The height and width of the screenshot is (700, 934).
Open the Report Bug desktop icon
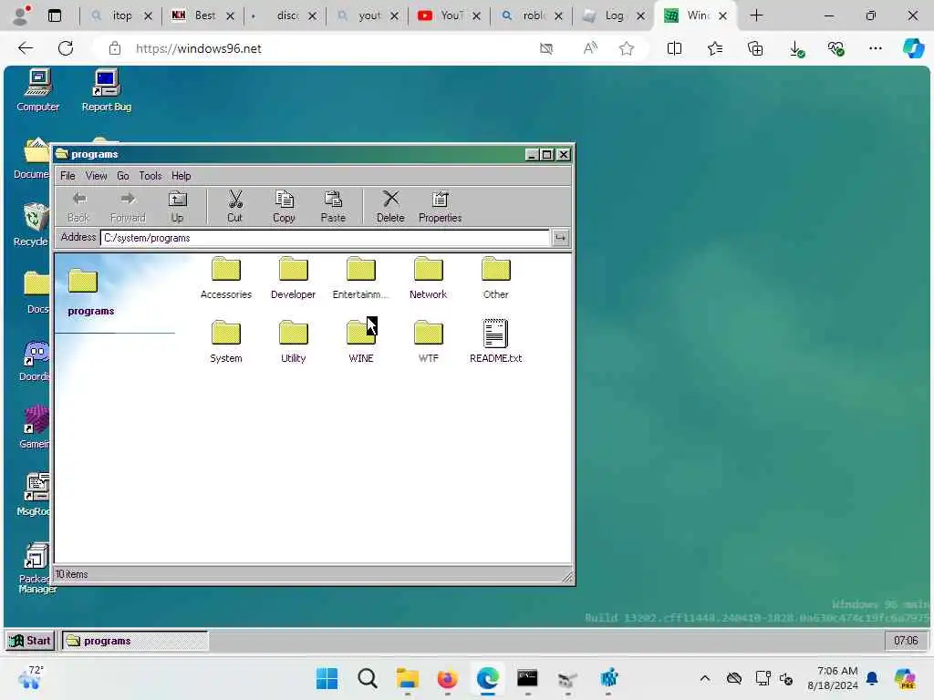coord(106,90)
